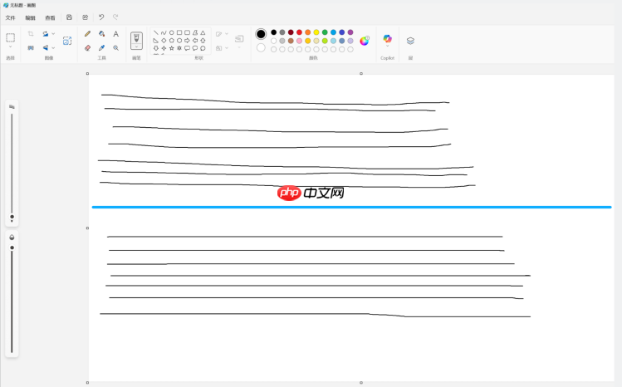
Task: Open the 文件 menu
Action: click(x=11, y=17)
